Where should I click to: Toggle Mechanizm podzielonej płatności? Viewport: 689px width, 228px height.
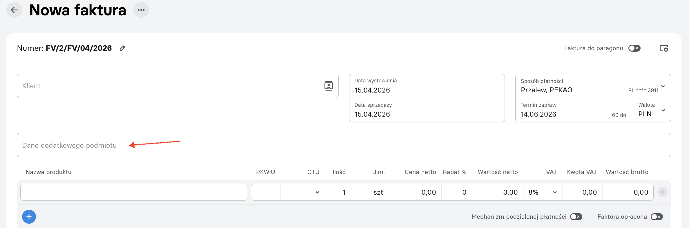[576, 217]
